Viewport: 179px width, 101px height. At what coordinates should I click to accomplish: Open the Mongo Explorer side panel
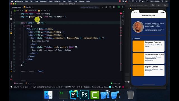point(123,18)
